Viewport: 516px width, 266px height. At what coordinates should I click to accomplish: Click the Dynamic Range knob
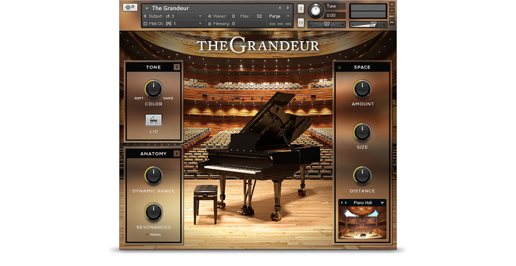(153, 175)
